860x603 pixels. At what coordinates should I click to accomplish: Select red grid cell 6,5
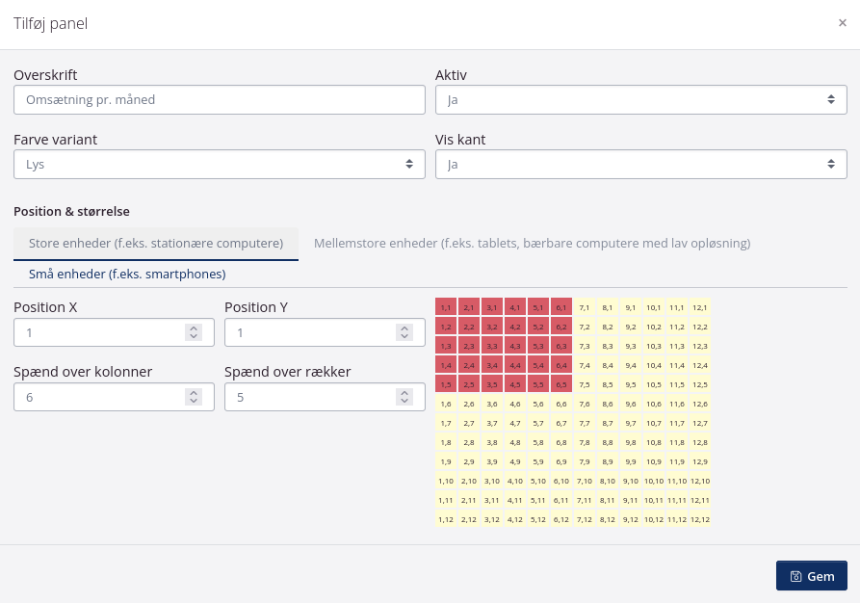[561, 384]
